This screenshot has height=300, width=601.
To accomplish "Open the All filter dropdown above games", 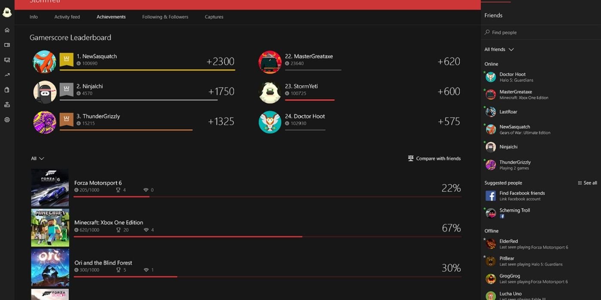I will tap(37, 158).
